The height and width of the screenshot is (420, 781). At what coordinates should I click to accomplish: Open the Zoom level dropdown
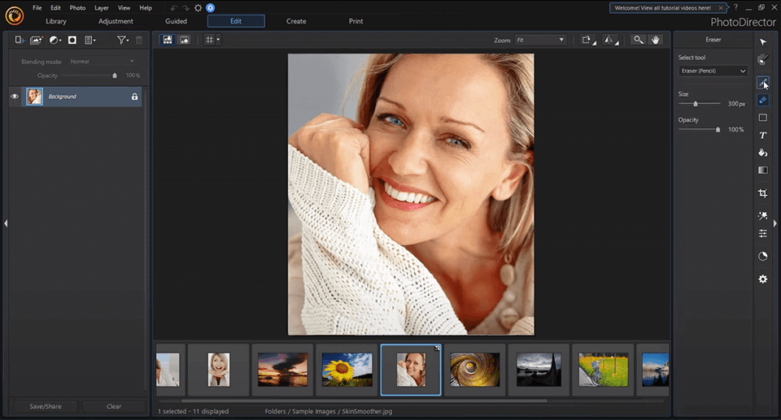click(540, 40)
